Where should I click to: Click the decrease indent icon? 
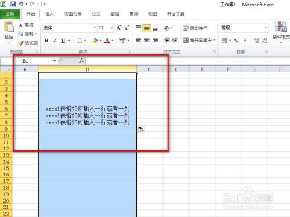(166, 40)
